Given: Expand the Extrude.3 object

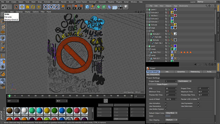Looking at the screenshot, I should [147, 13].
